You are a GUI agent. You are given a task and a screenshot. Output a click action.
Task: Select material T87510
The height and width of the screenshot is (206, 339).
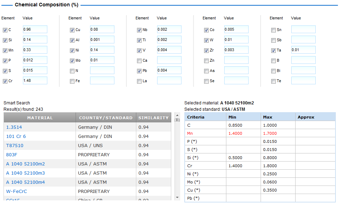[14, 145]
